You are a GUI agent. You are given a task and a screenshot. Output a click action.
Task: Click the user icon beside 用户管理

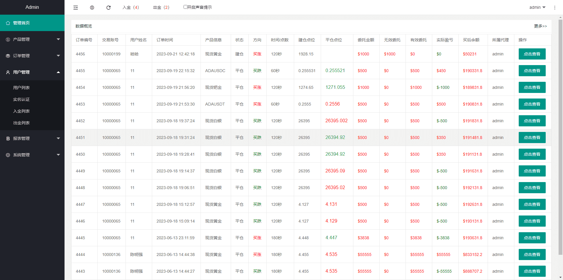click(x=8, y=72)
